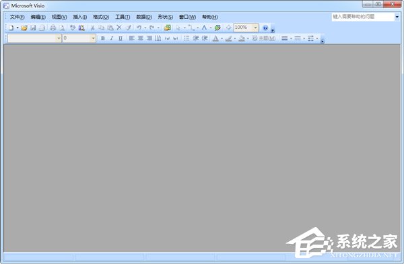404x264 pixels.
Task: Toggle Italic formatting
Action: pos(111,38)
